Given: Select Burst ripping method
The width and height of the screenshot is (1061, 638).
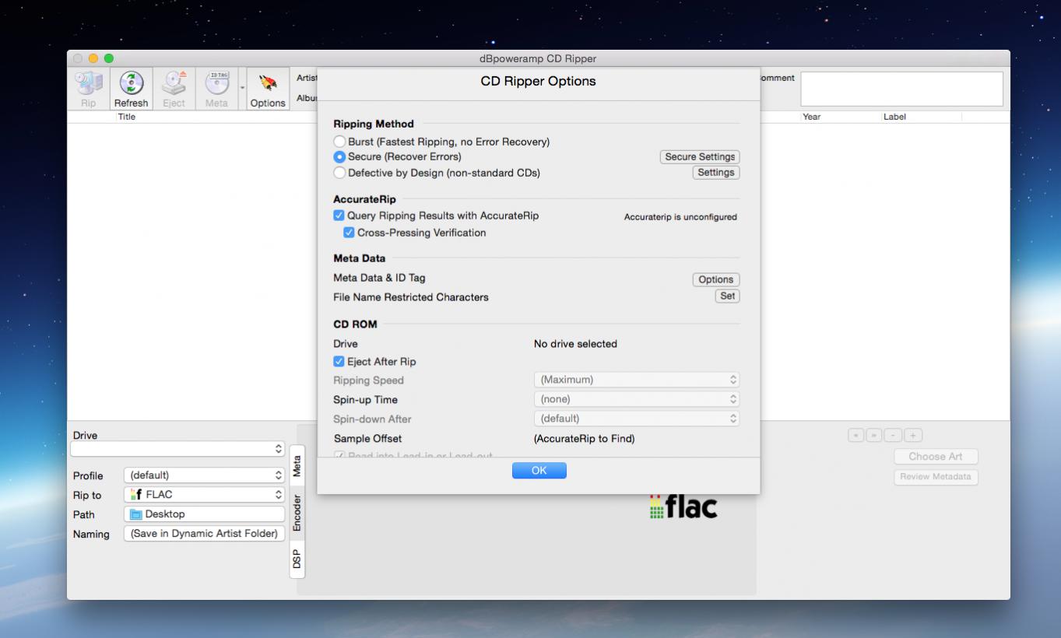Looking at the screenshot, I should click(x=339, y=142).
